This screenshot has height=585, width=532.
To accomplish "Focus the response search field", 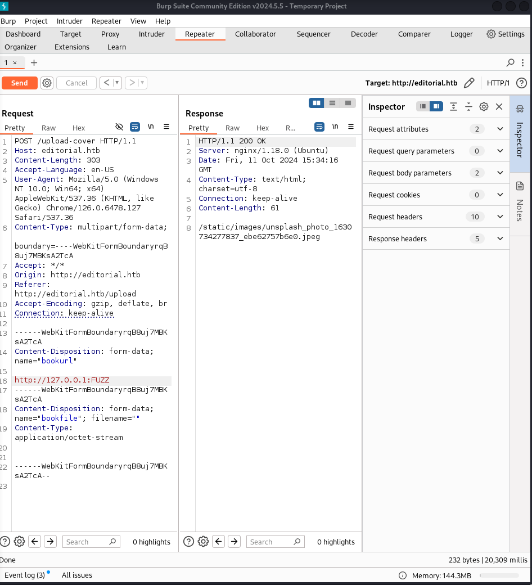I will 276,542.
